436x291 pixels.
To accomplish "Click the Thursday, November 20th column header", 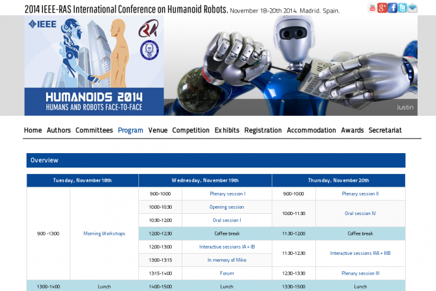I will 339,180.
